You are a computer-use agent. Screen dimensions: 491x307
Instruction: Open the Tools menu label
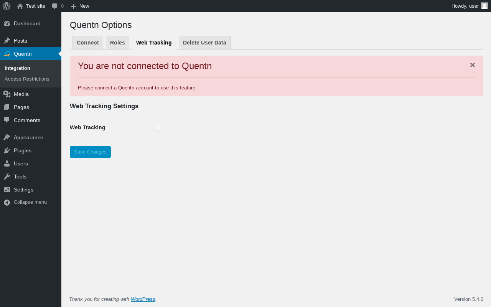tap(20, 177)
